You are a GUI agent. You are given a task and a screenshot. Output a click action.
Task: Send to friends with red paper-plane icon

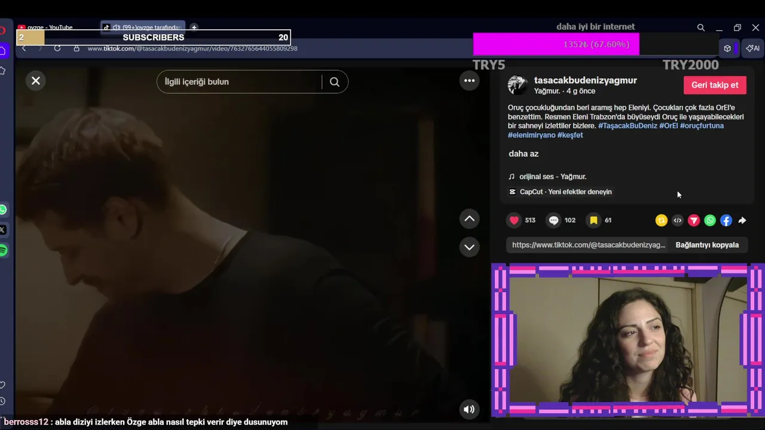(693, 220)
